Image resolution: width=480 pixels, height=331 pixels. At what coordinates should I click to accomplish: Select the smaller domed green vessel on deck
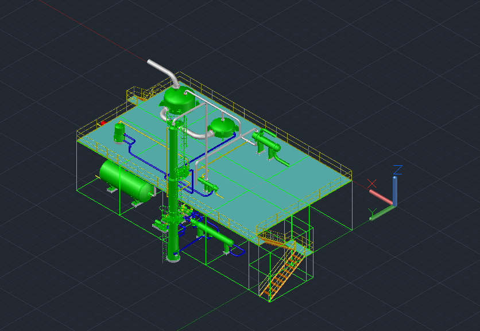point(223,128)
